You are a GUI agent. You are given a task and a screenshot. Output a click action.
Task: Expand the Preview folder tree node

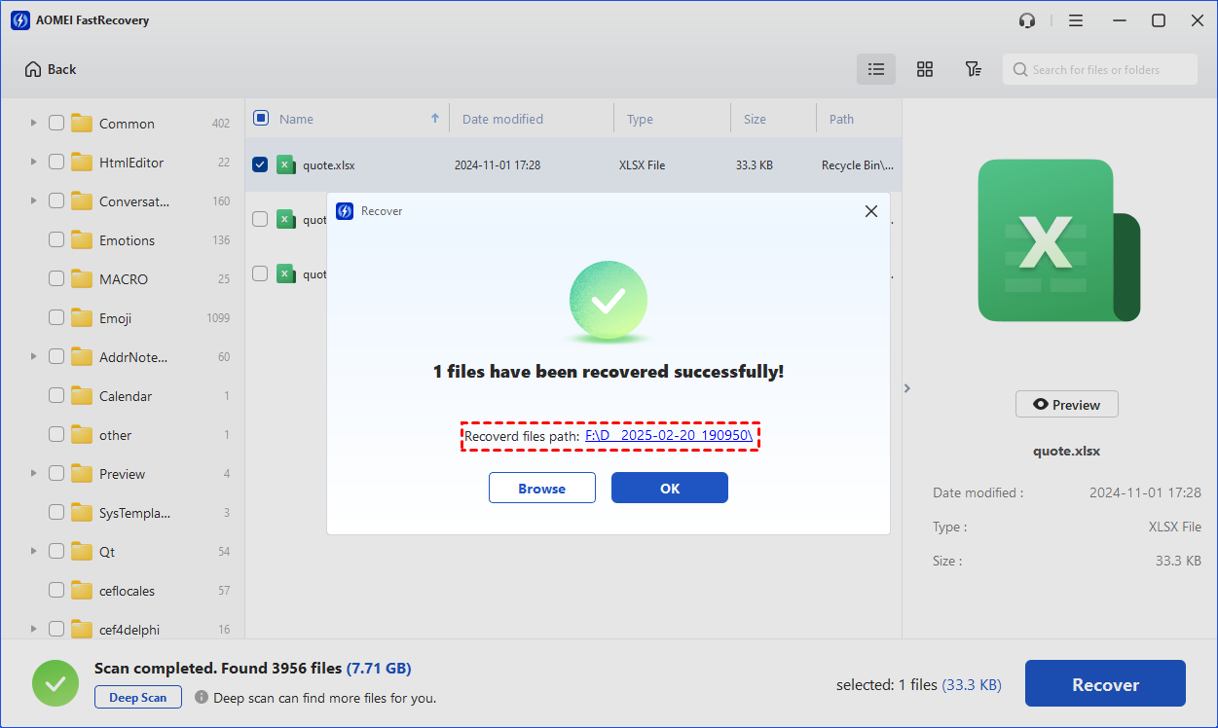[x=33, y=473]
